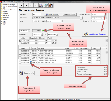Click the total value 4.017,52
111x101 pixels.
point(54,41)
